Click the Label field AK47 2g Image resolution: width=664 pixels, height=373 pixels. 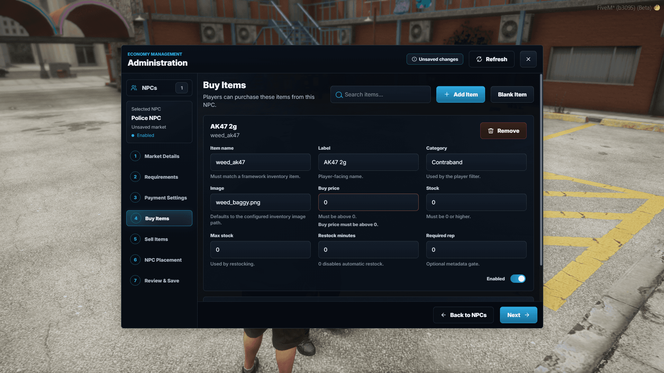point(368,162)
